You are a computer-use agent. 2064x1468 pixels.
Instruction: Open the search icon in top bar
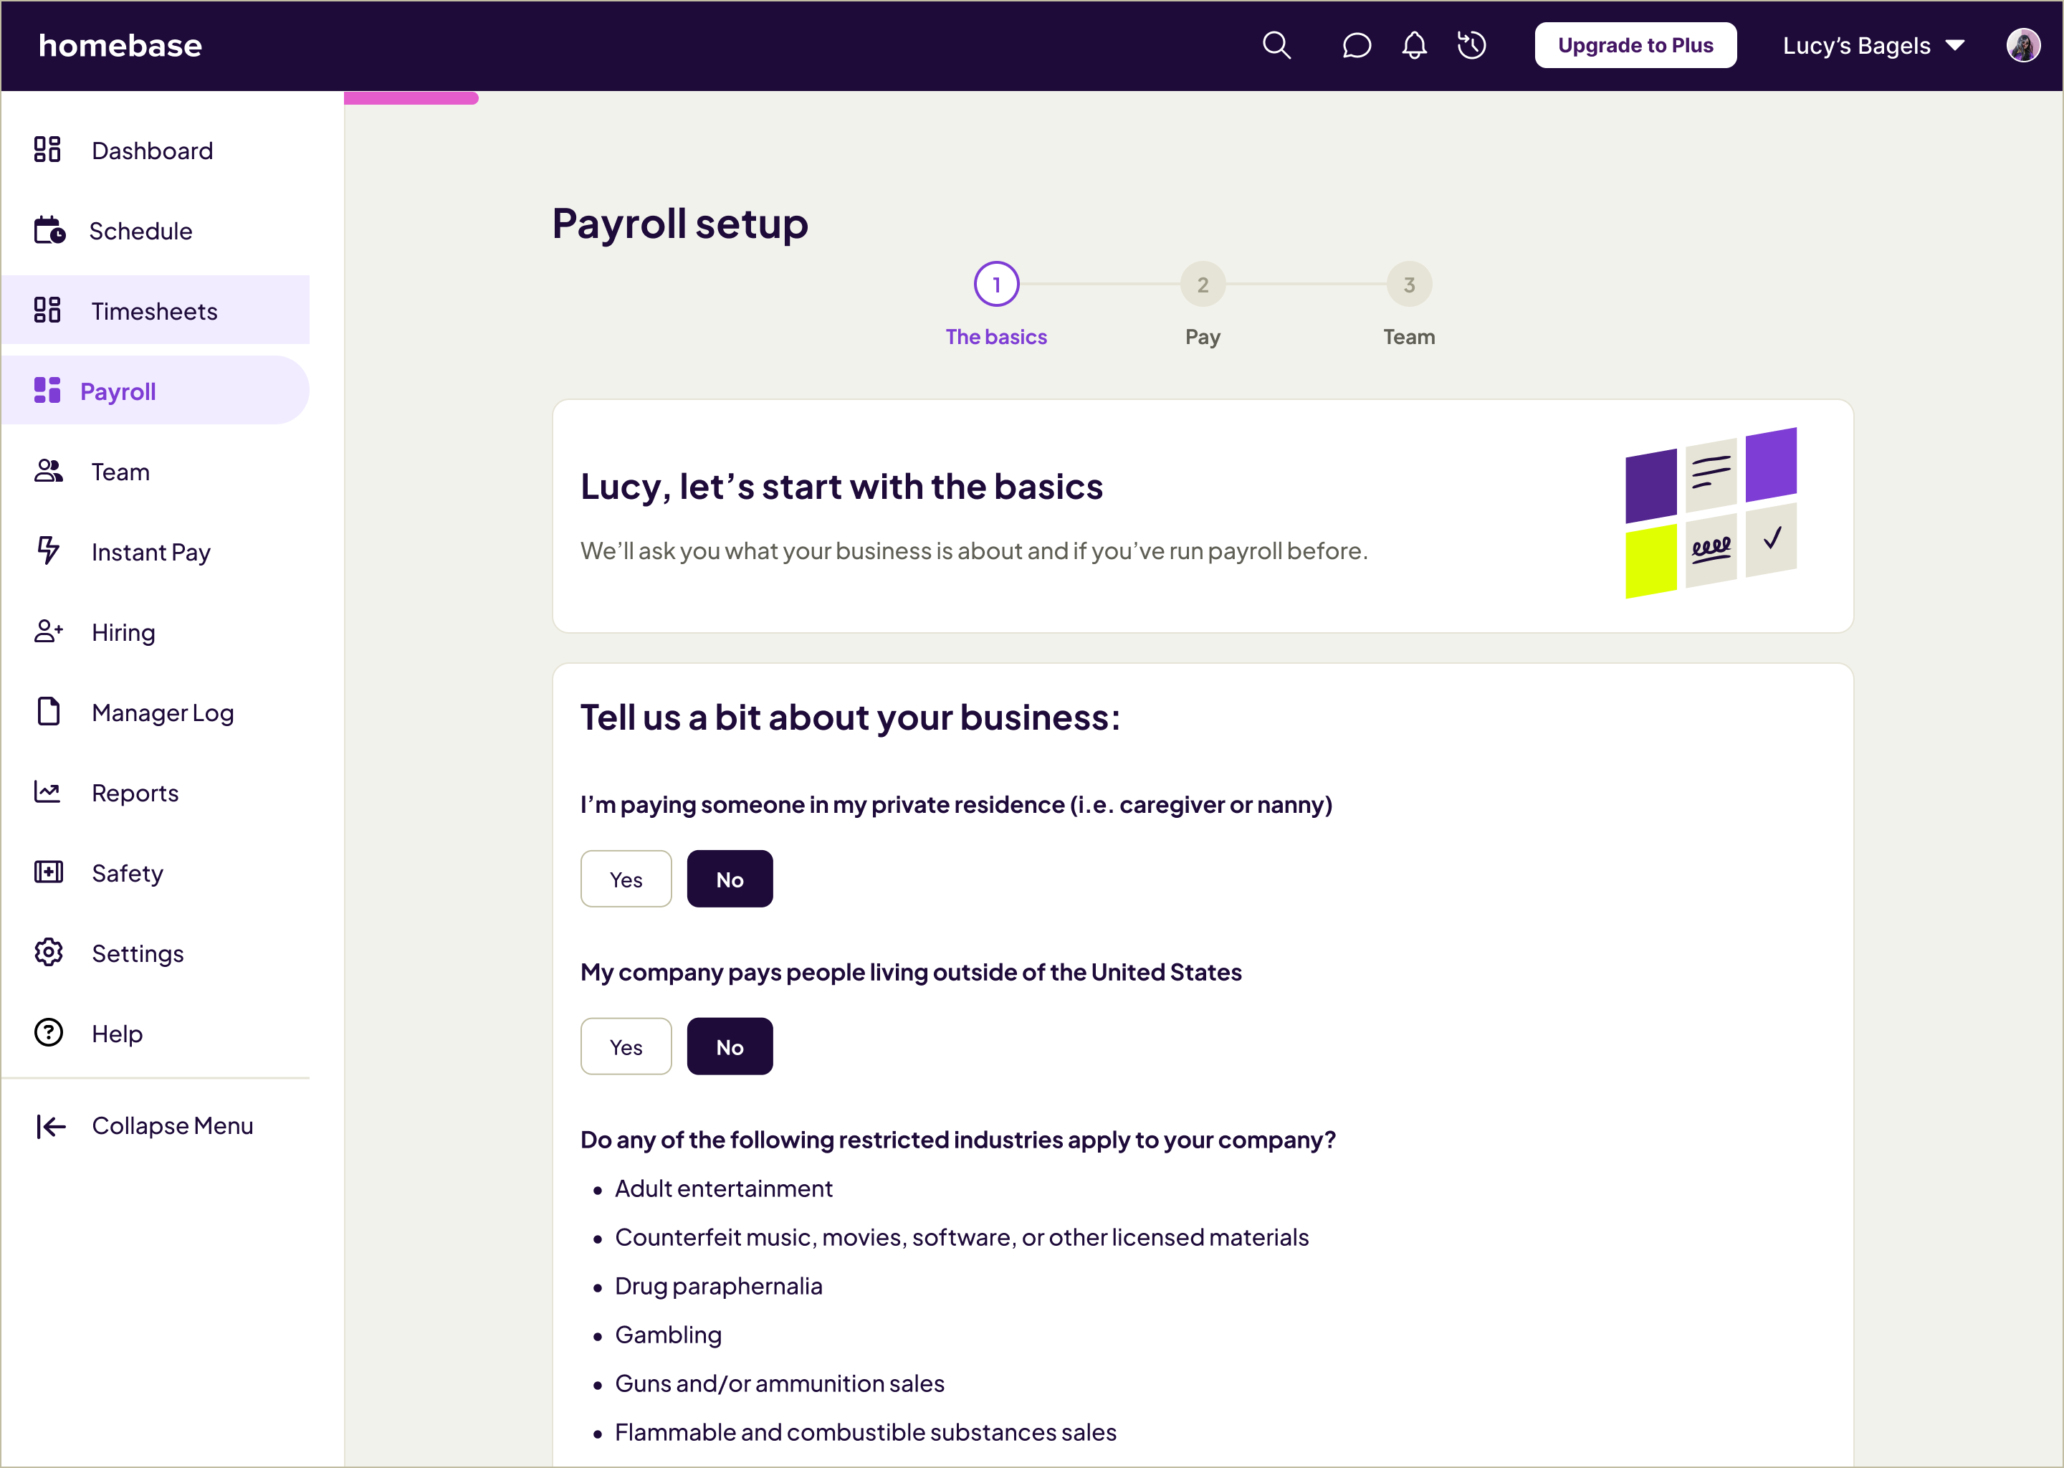pos(1277,45)
